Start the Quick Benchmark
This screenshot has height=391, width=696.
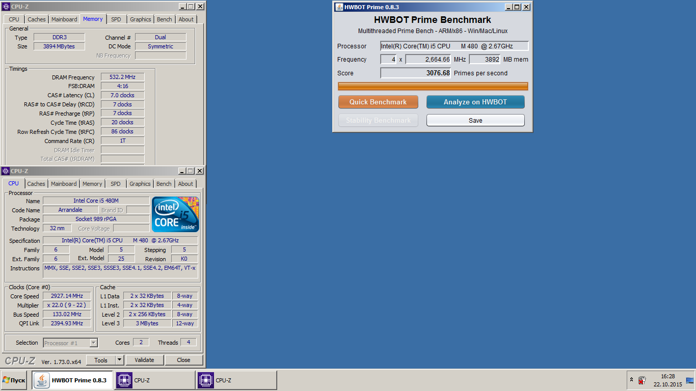pos(378,102)
